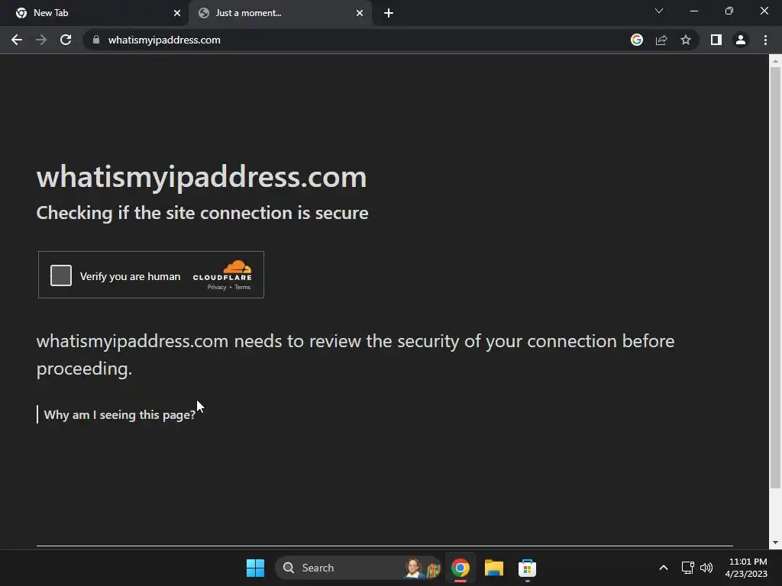782x586 pixels.
Task: Open Chrome's three-dot menu
Action: click(765, 40)
